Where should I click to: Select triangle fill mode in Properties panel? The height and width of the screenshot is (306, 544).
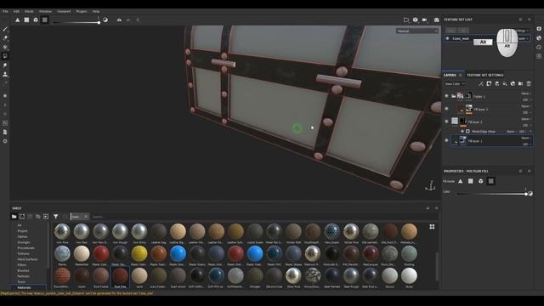coord(461,181)
